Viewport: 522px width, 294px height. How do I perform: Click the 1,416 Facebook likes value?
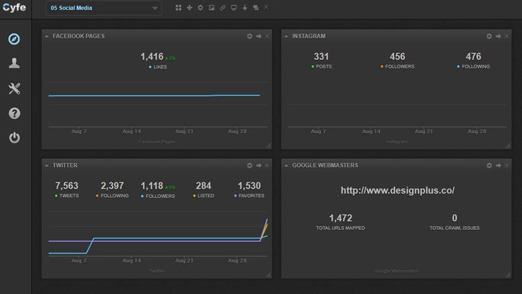[x=152, y=56]
